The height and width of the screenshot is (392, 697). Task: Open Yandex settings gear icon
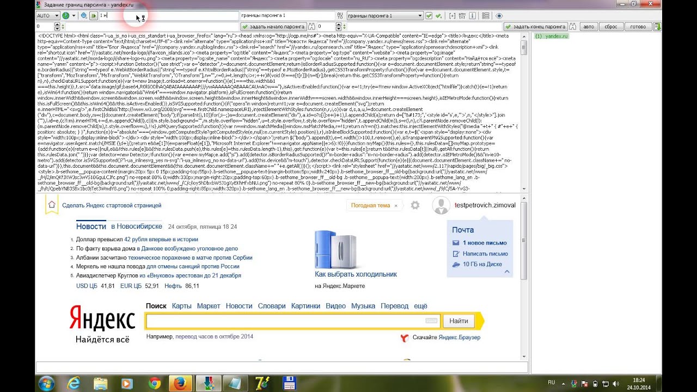[415, 205]
